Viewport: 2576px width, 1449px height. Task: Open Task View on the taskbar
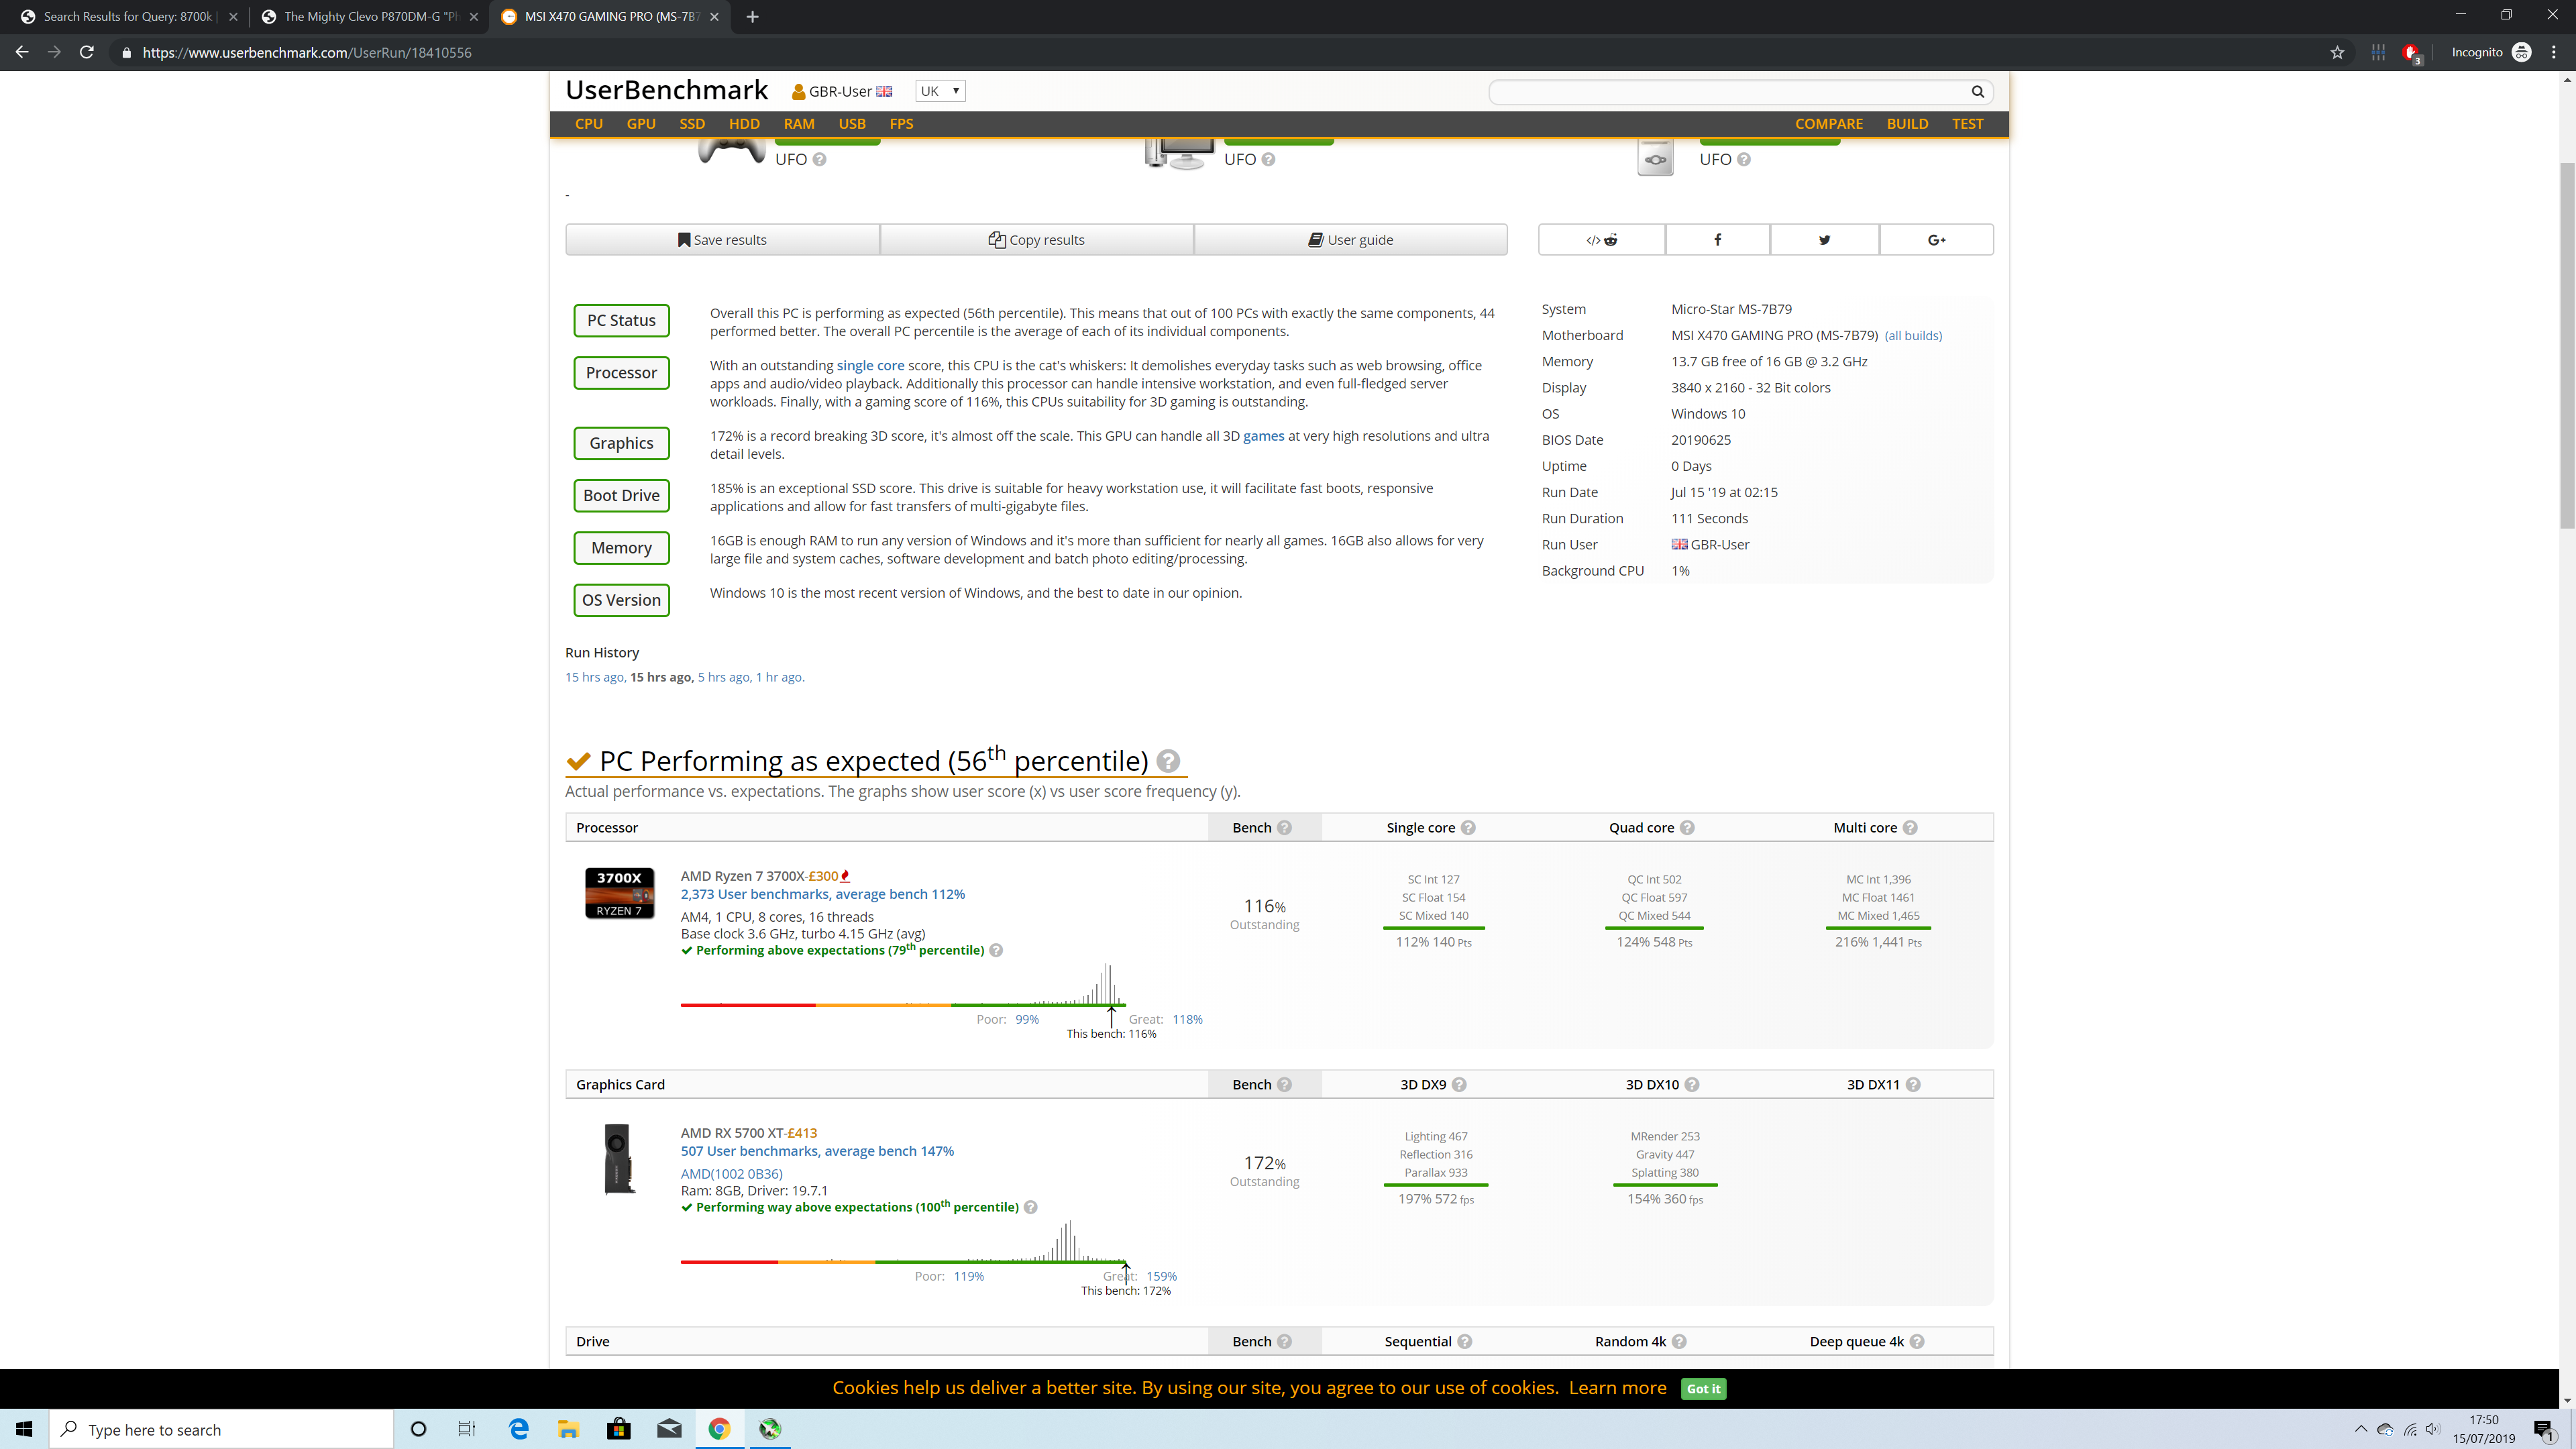pyautogui.click(x=466, y=1429)
